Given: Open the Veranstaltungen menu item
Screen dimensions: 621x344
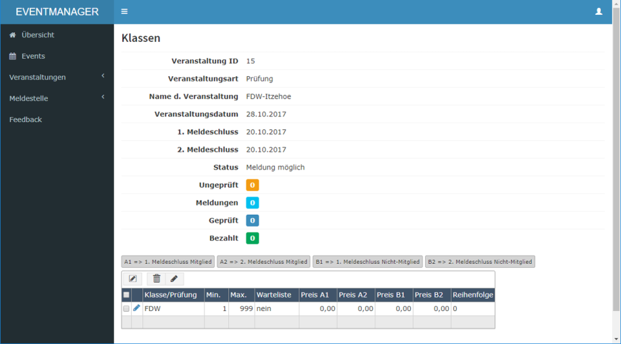Looking at the screenshot, I should (38, 77).
